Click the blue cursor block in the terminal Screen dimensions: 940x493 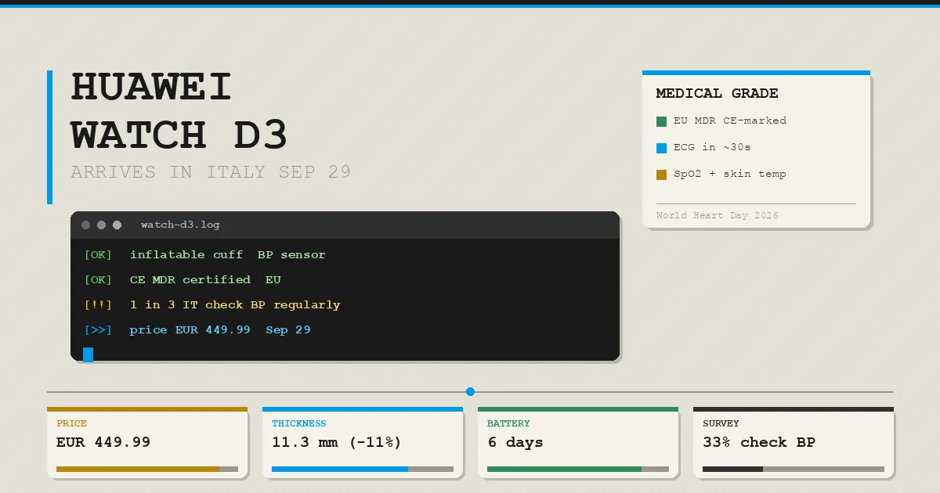tap(88, 354)
